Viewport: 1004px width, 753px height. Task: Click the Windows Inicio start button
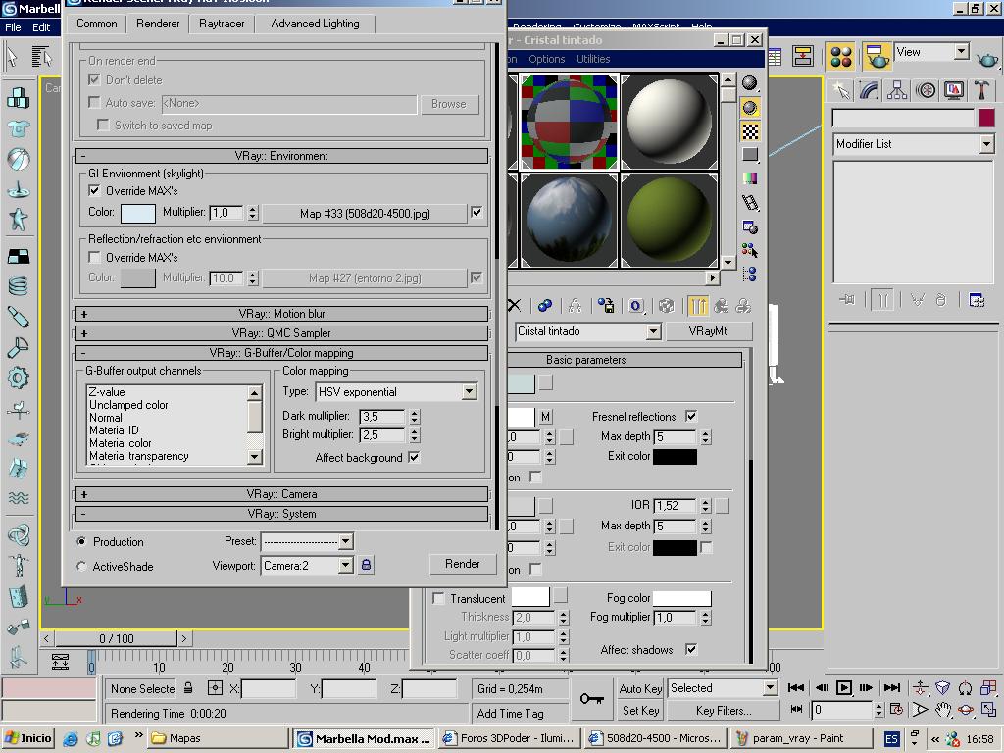pos(27,738)
